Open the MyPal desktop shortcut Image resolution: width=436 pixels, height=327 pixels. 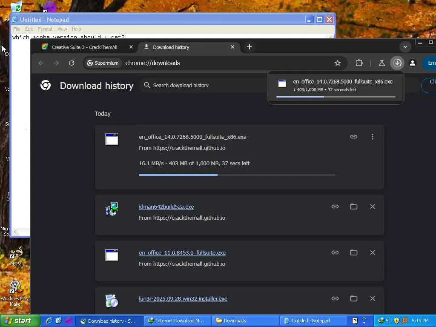coord(16,256)
